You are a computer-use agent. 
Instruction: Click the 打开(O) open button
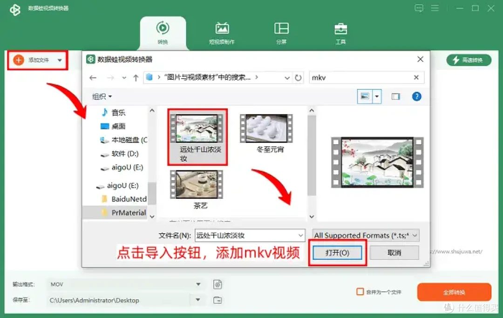[x=337, y=253]
